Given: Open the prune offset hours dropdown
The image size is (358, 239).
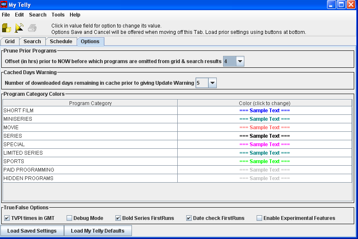Looking at the screenshot, I should click(240, 61).
